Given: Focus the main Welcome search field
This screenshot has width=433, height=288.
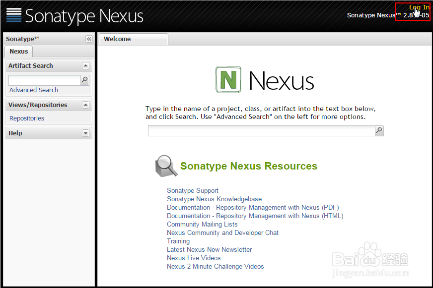Looking at the screenshot, I should tap(262, 131).
